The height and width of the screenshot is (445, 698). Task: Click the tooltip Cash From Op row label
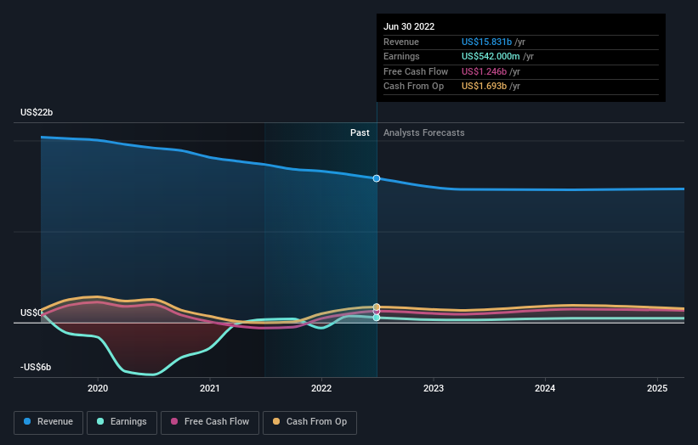(413, 87)
